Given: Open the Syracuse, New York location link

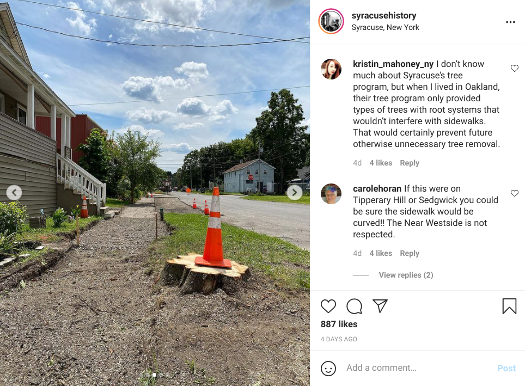Looking at the screenshot, I should pos(385,27).
